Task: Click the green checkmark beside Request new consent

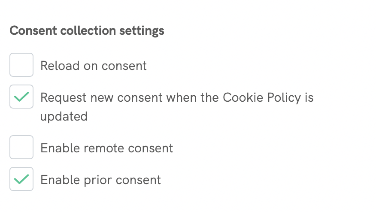Action: click(21, 97)
